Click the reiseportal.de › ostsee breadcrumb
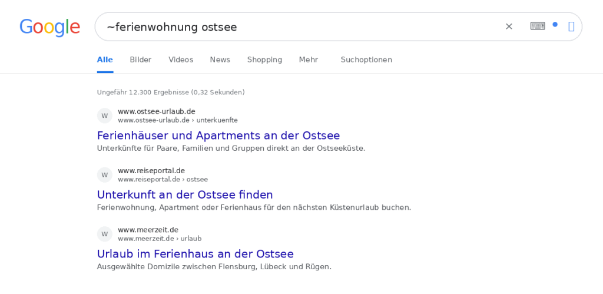The width and height of the screenshot is (603, 294). tap(163, 180)
